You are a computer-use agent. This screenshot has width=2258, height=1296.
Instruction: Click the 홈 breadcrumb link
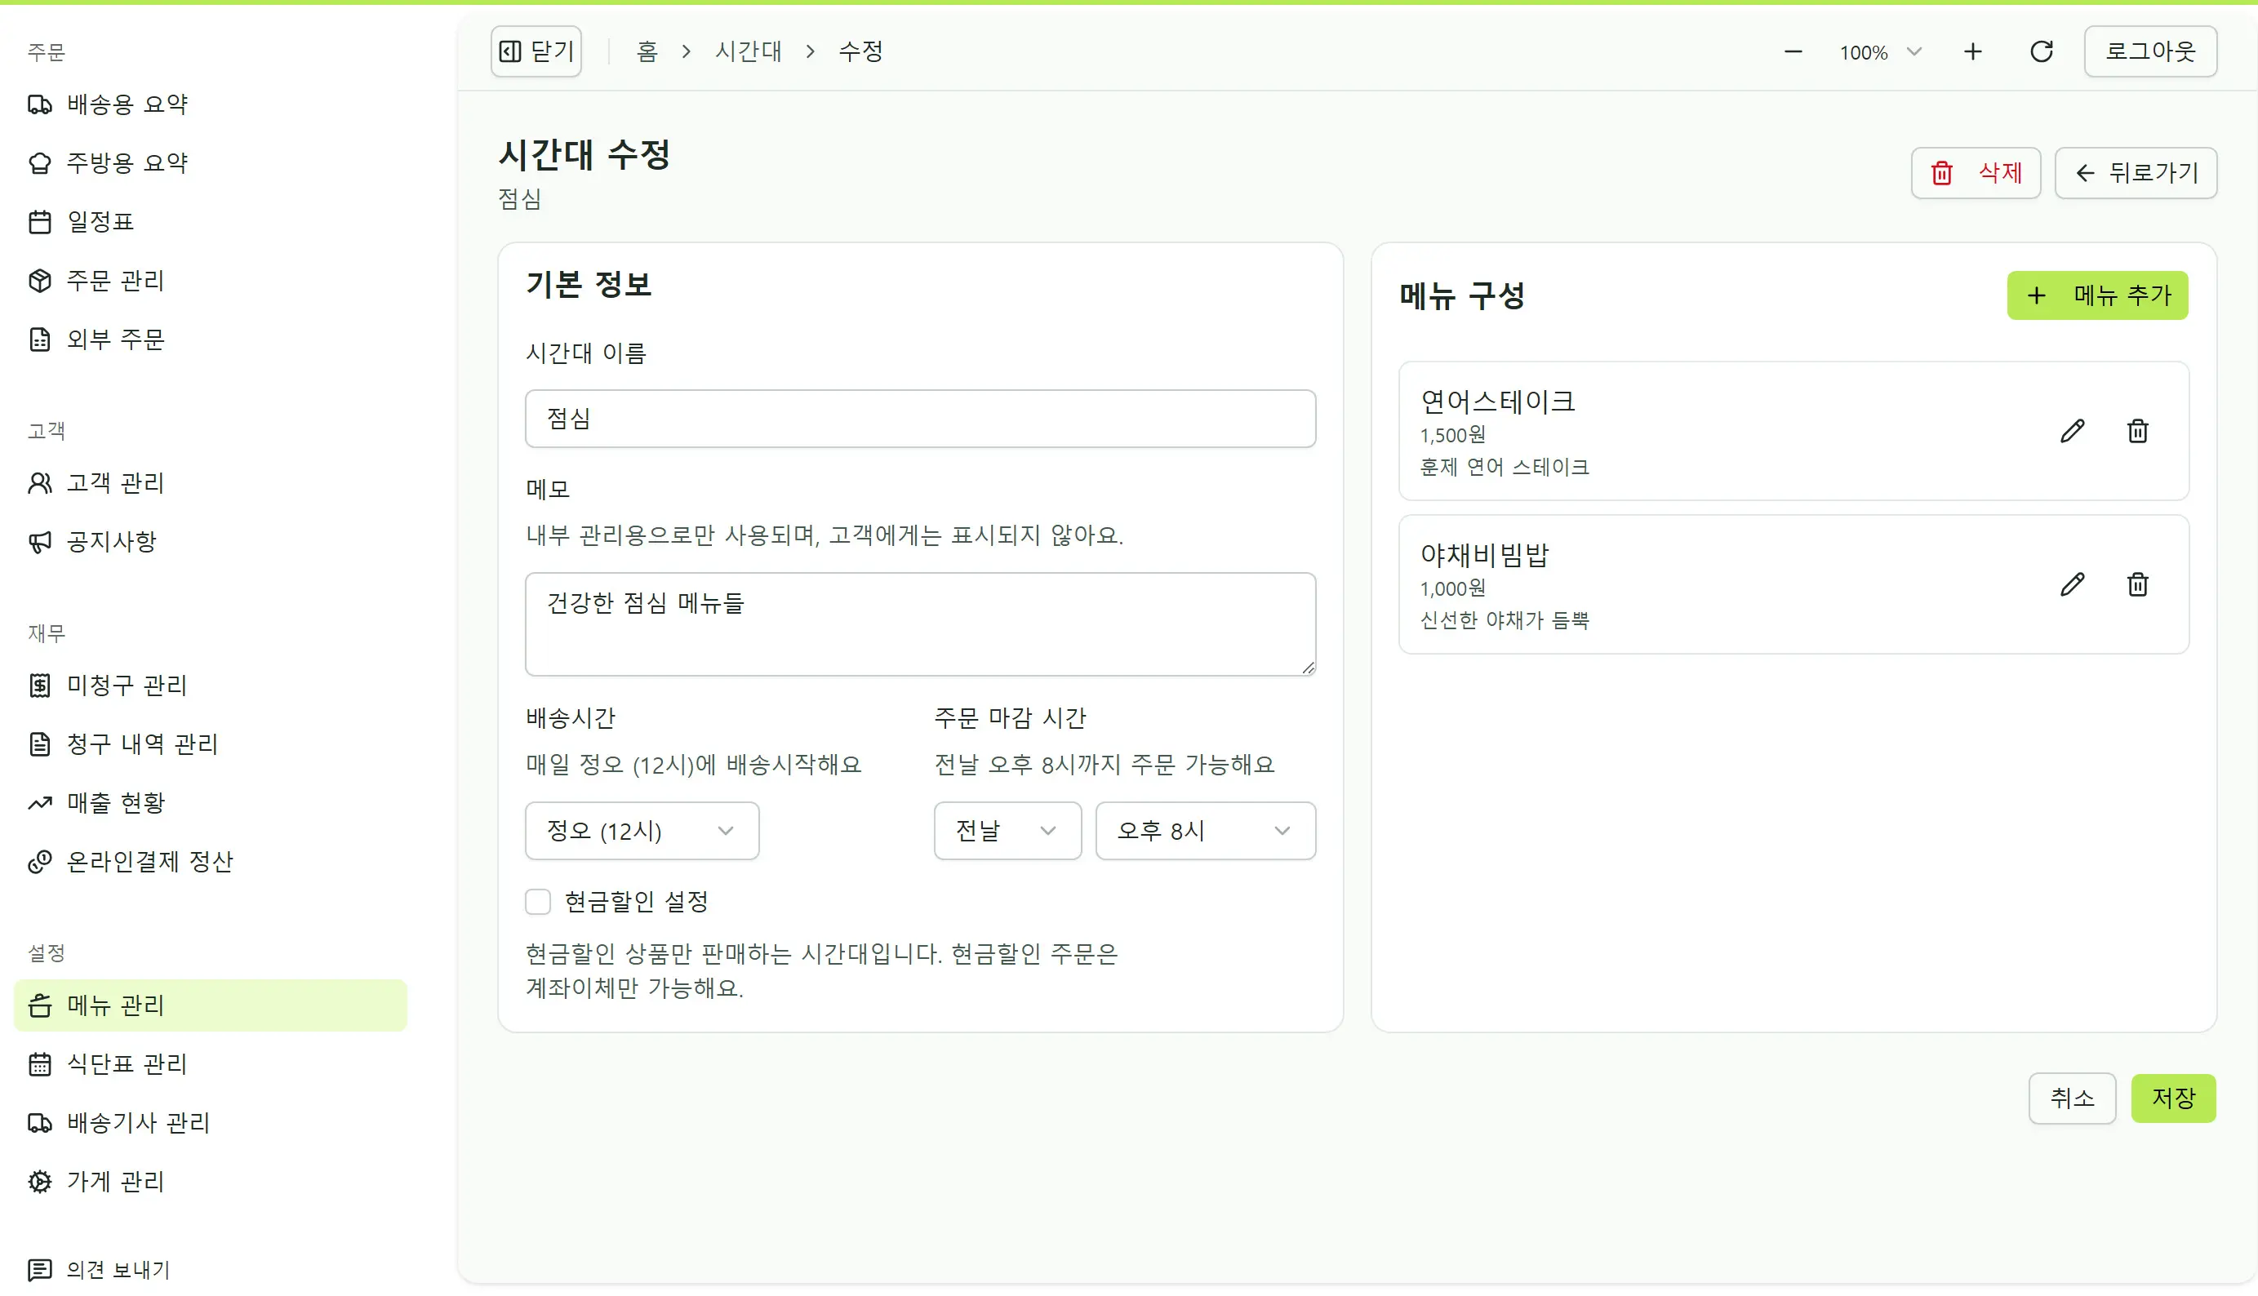pos(647,51)
